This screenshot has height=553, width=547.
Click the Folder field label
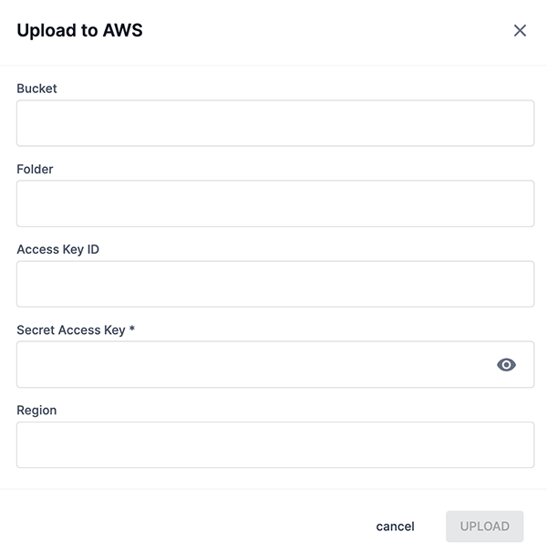coord(35,169)
